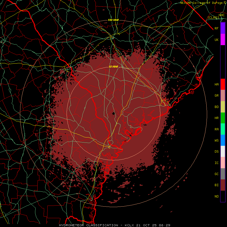Screen dimensions: 227x227
Task: Click the HA red legend swatch
Action: [223, 84]
